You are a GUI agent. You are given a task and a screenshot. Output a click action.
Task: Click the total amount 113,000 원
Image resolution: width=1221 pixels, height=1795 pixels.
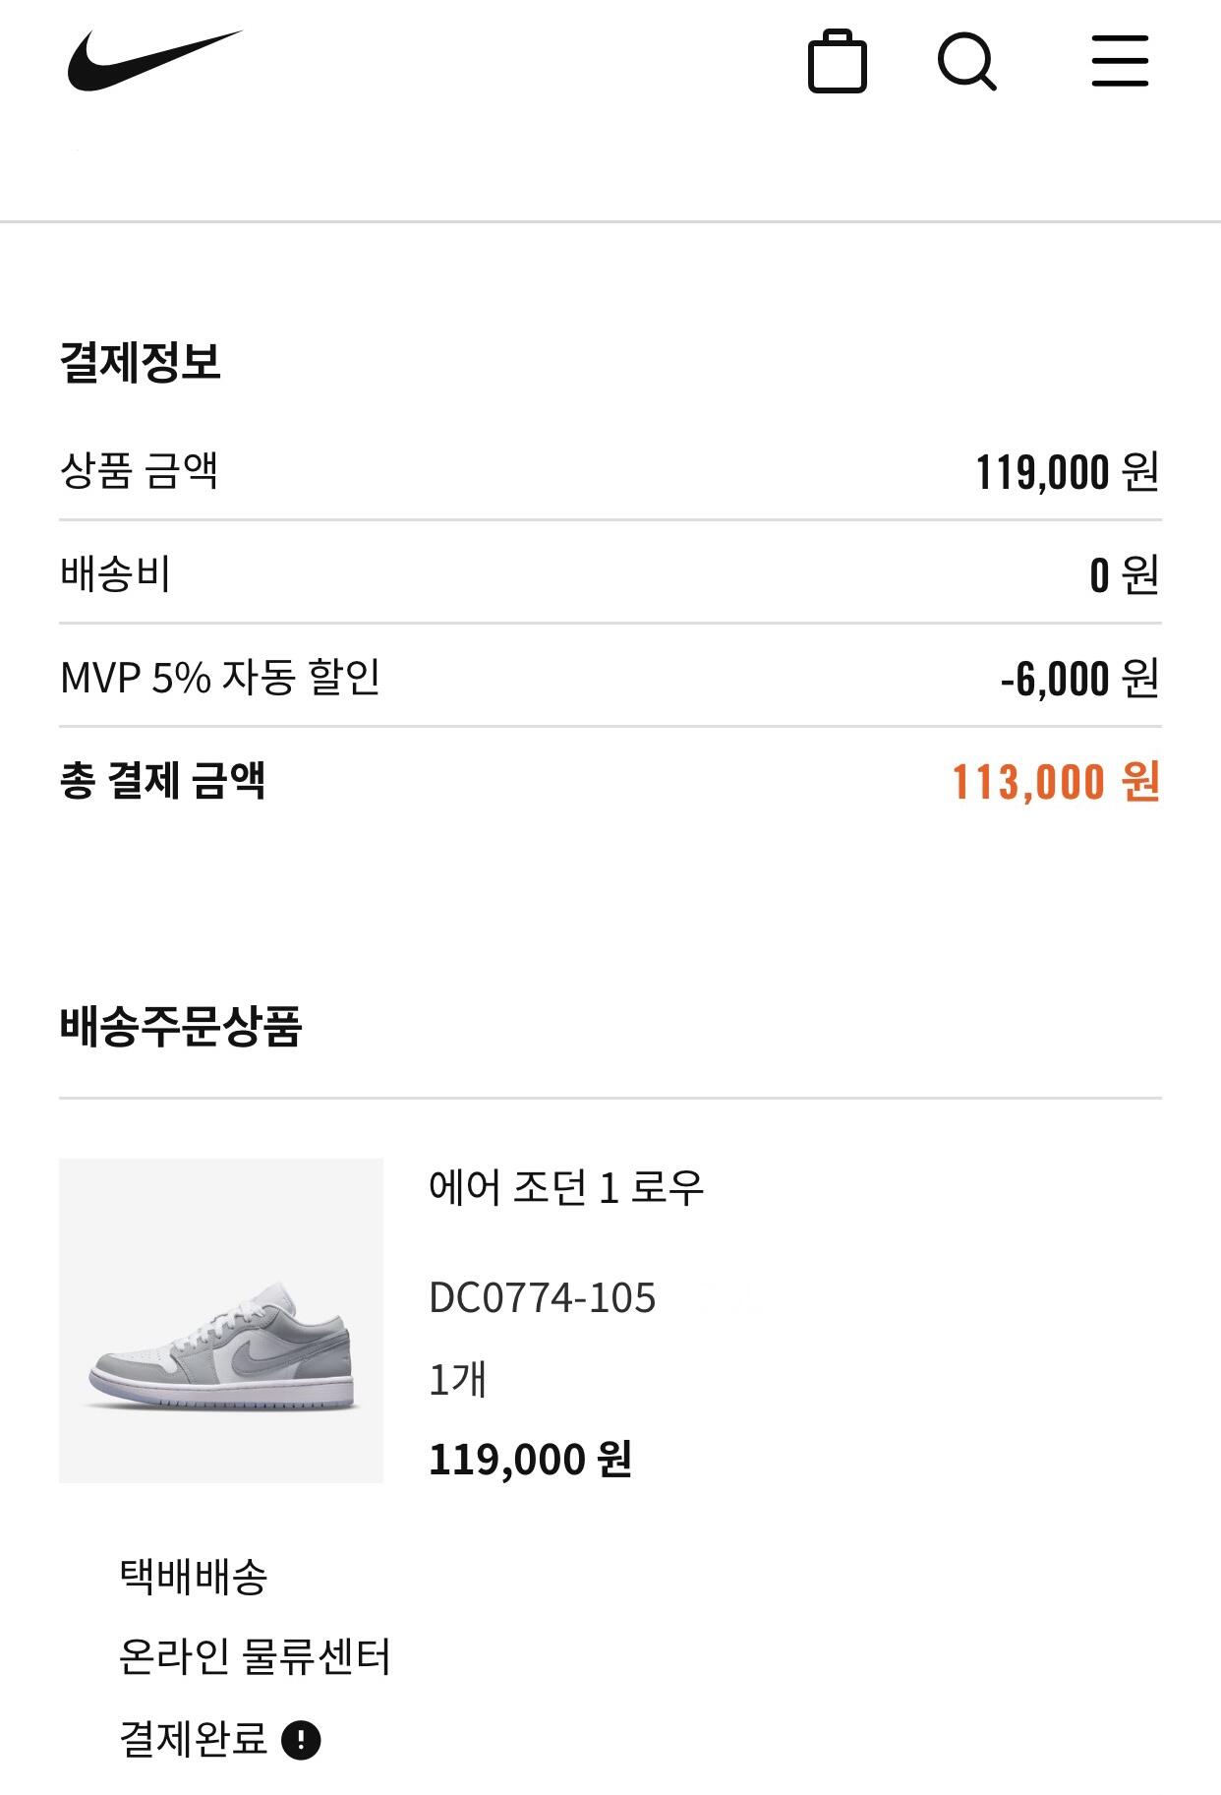(x=1056, y=782)
